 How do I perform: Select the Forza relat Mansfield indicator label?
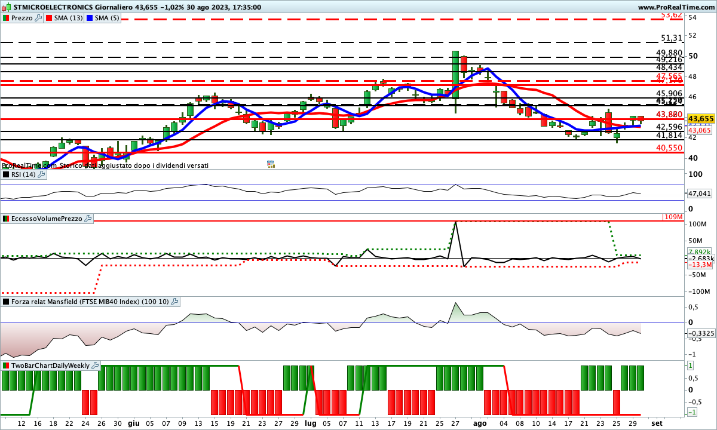[x=90, y=302]
